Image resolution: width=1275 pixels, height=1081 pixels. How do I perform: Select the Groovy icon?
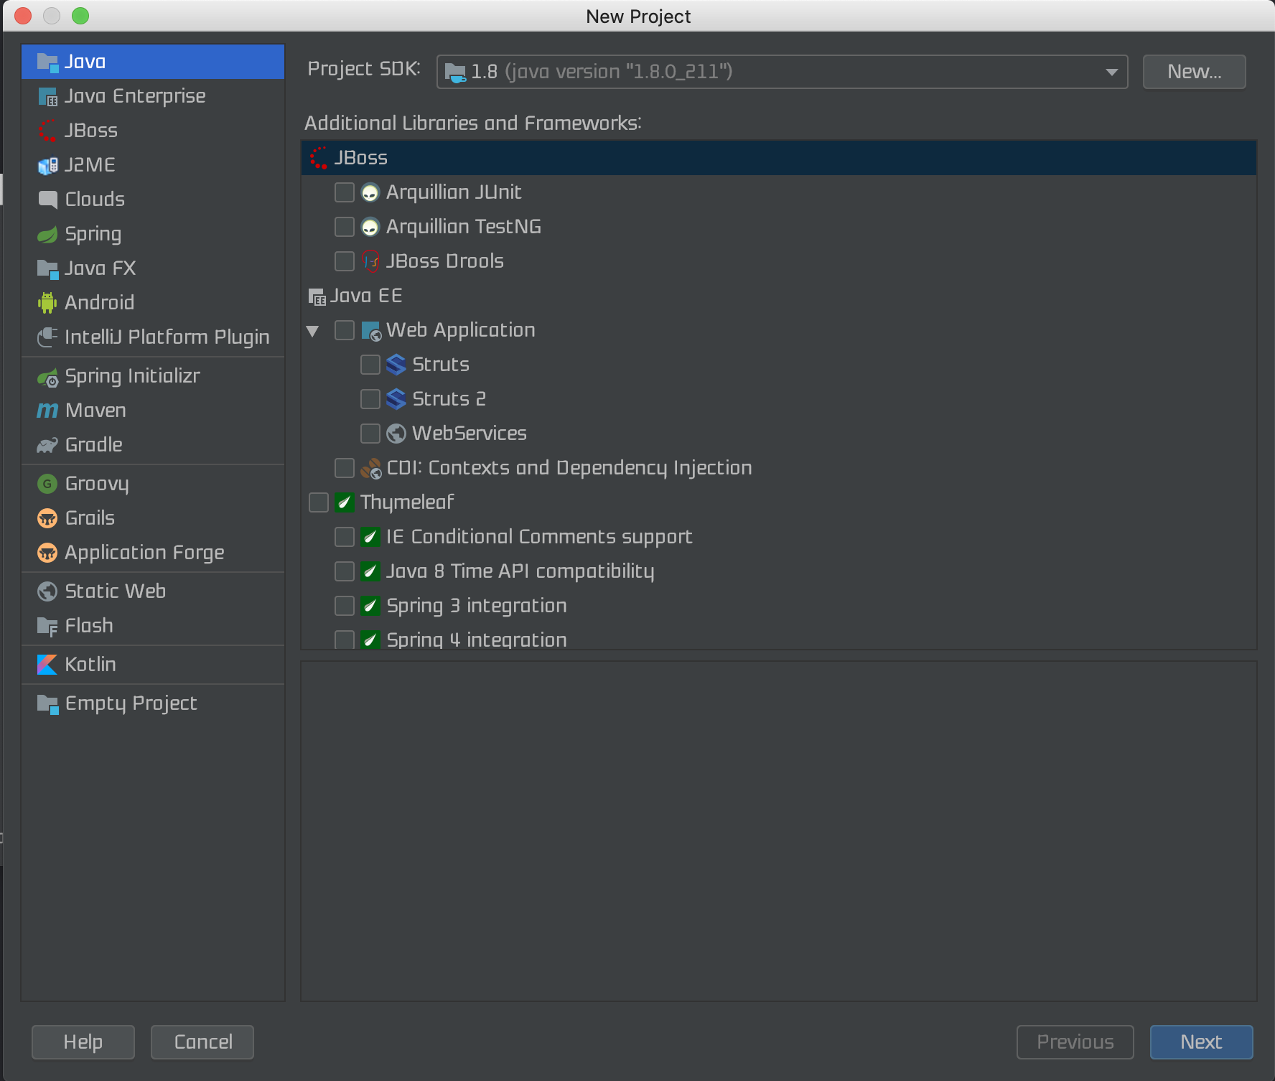[47, 484]
